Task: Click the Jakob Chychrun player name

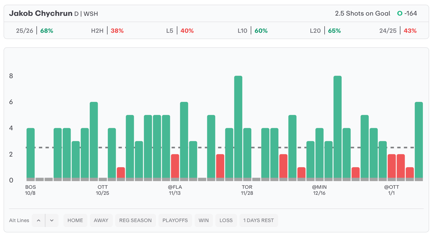Action: tap(41, 13)
